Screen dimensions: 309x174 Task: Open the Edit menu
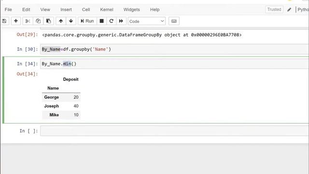(x=26, y=10)
